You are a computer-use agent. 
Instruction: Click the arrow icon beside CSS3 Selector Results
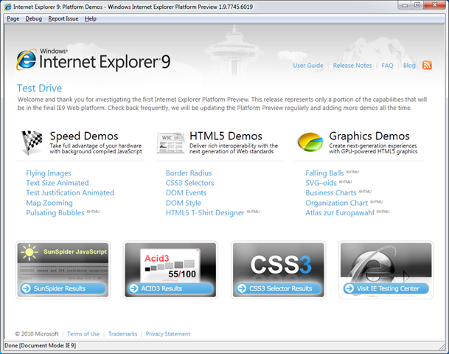click(242, 288)
